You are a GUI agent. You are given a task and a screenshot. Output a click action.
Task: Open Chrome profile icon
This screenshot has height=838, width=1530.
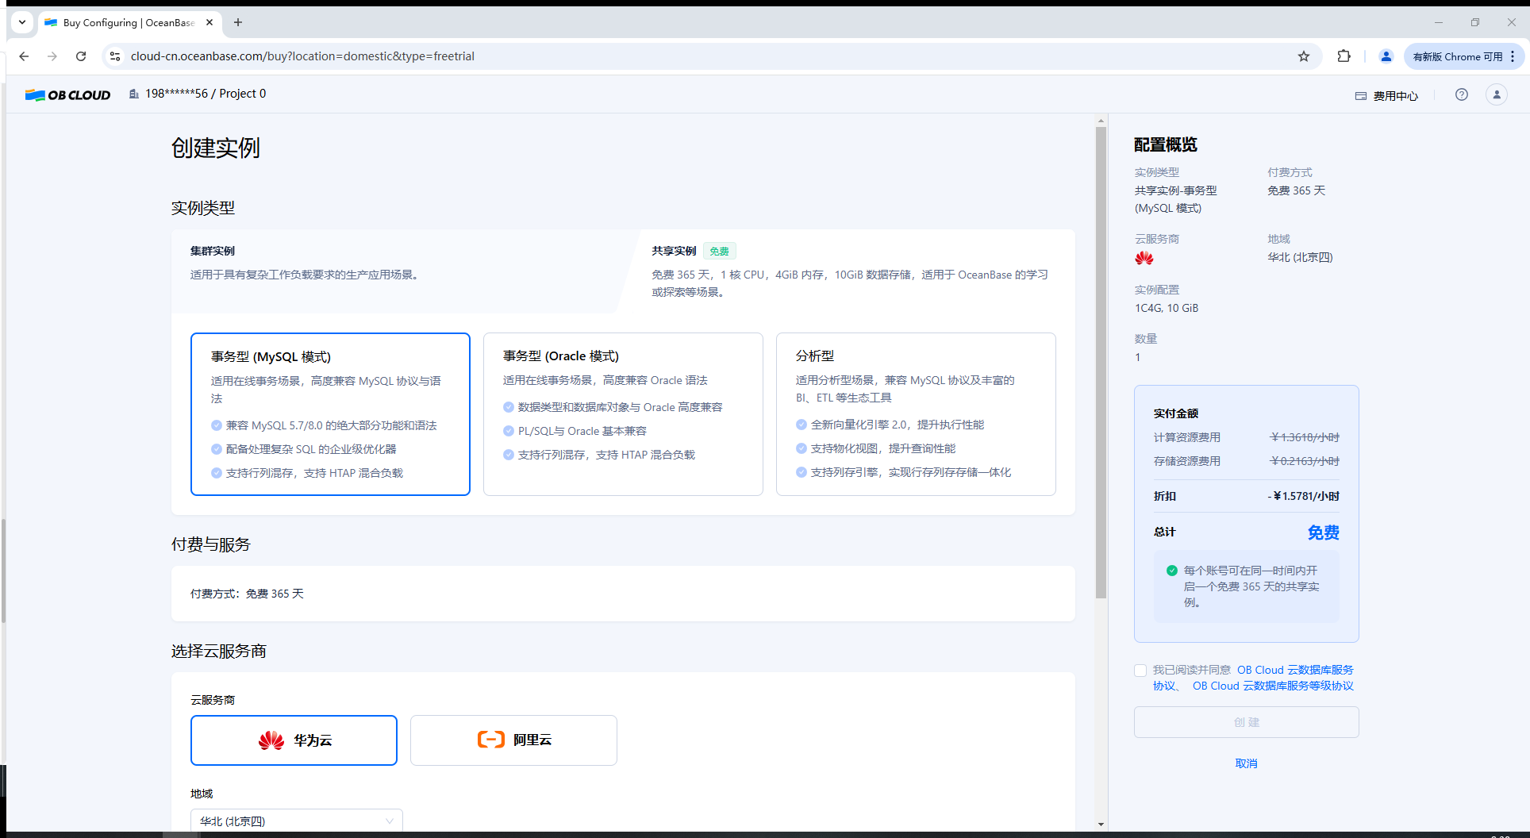(x=1386, y=56)
